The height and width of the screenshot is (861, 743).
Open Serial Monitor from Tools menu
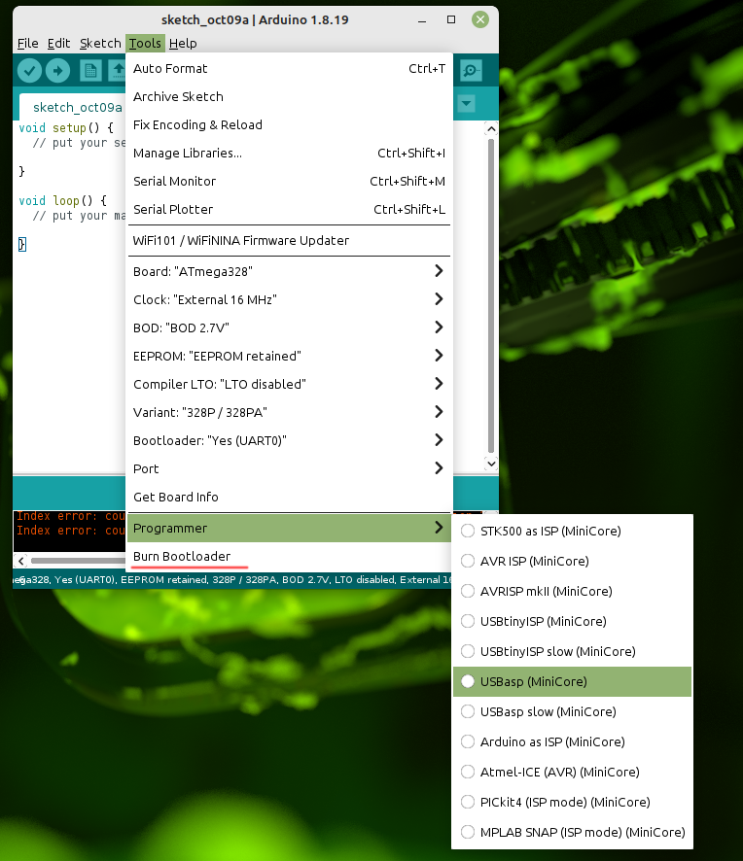click(289, 181)
